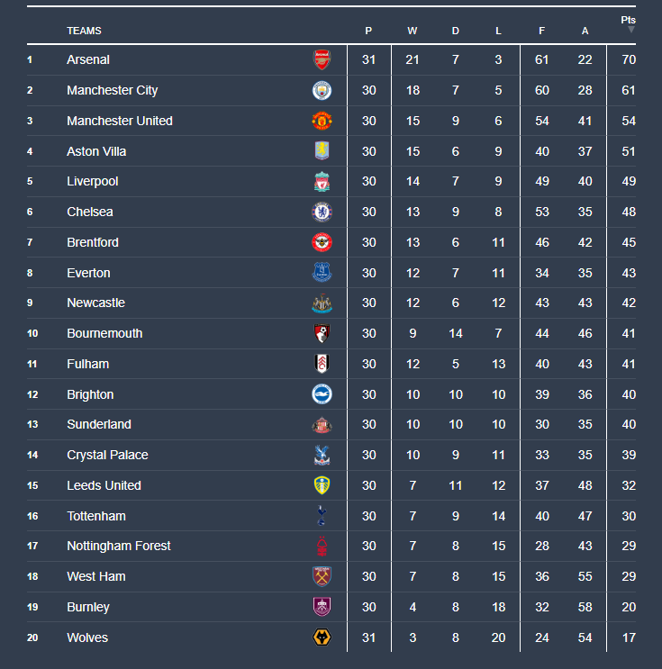This screenshot has height=669, width=662.
Task: Click the Liverpool club crest icon
Action: coord(322,182)
